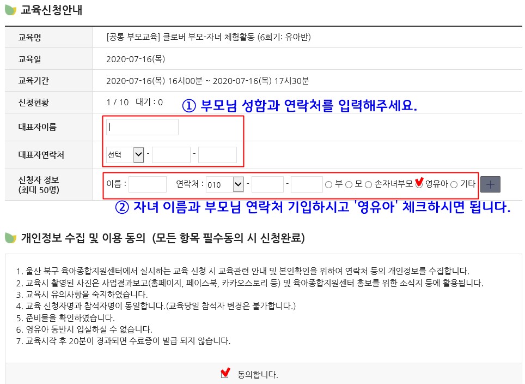525x384 pixels.
Task: Click leaf icon beside 교육신청안내 heading
Action: (11, 10)
